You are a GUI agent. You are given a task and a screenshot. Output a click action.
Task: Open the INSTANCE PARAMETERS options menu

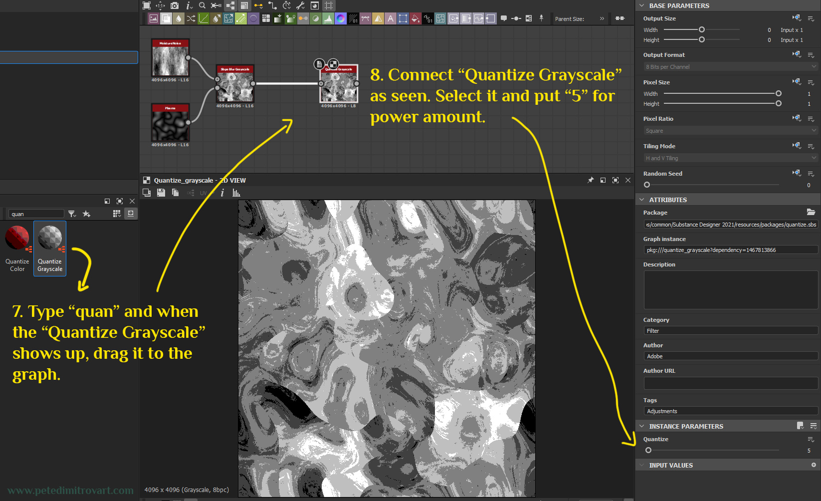tap(814, 426)
